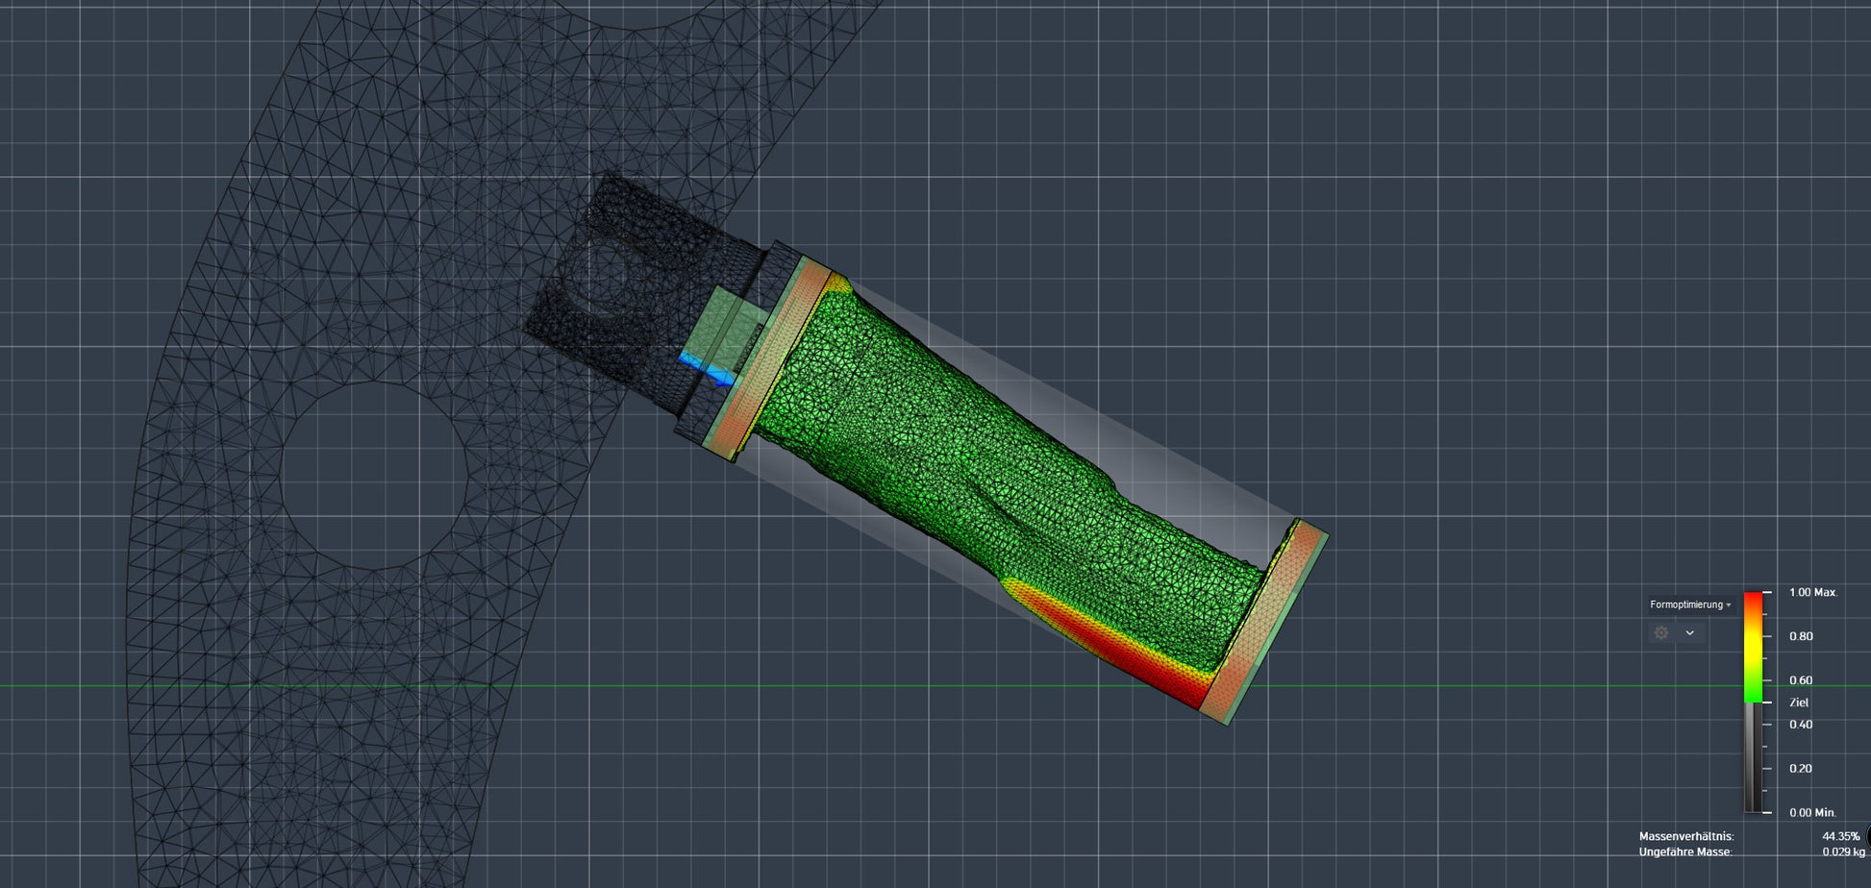Image resolution: width=1871 pixels, height=888 pixels.
Task: Click the 0.029 kg mass value
Action: point(1842,852)
